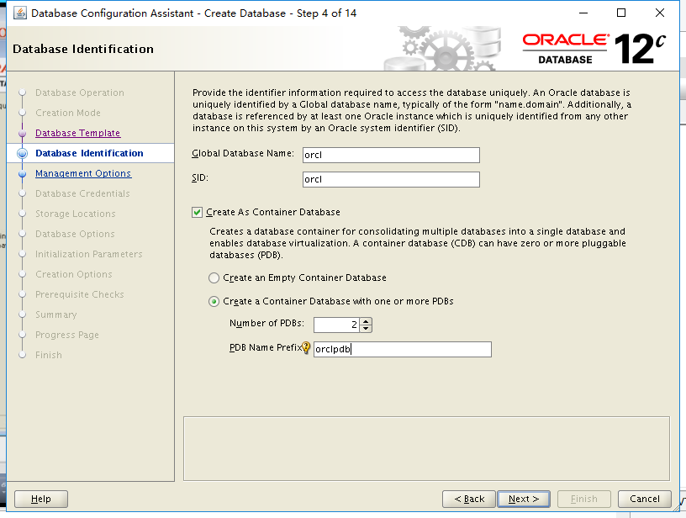This screenshot has width=686, height=518.
Task: Click the help question mark beside PDB Name Prefix
Action: coord(307,348)
